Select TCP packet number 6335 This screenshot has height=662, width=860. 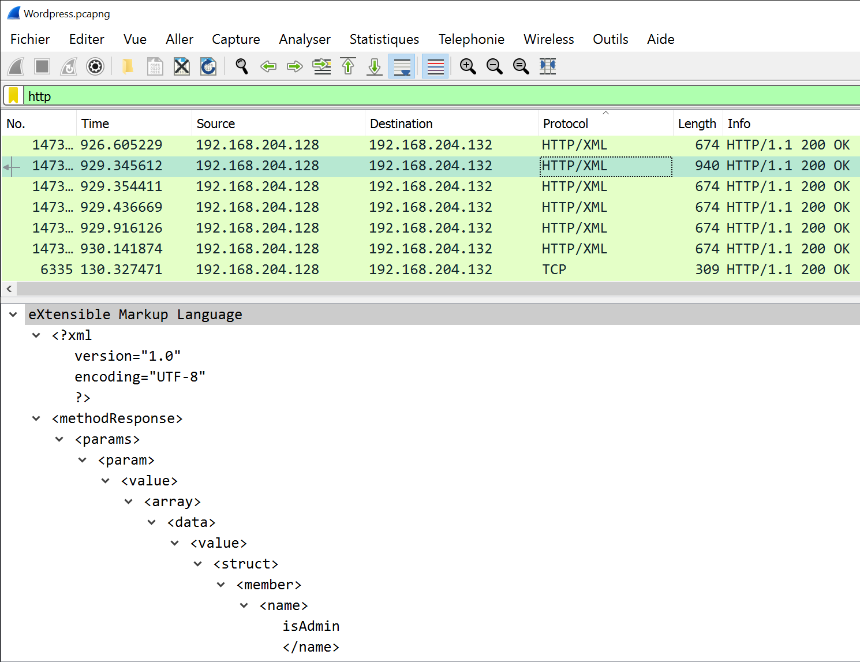click(x=430, y=270)
